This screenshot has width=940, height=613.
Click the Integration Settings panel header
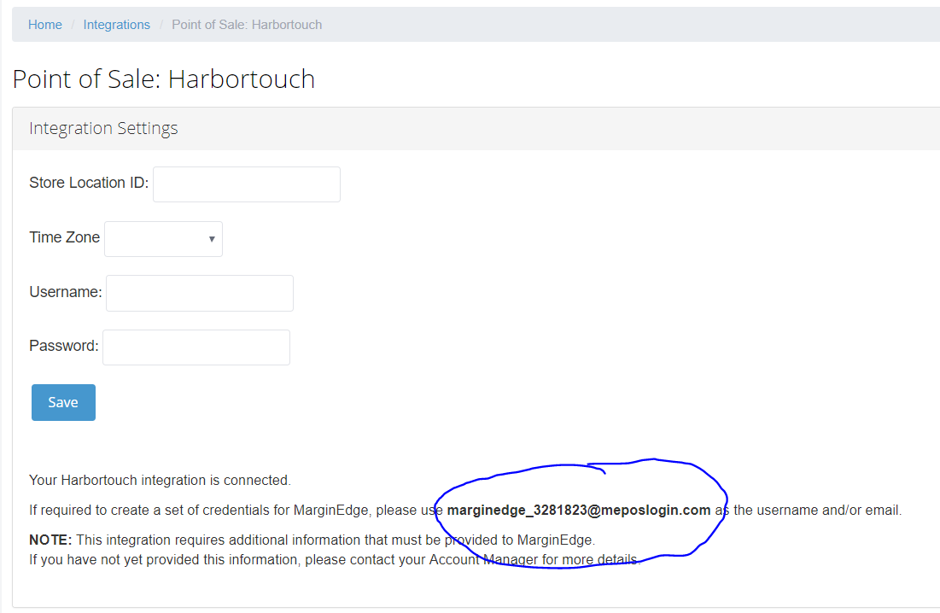(103, 129)
